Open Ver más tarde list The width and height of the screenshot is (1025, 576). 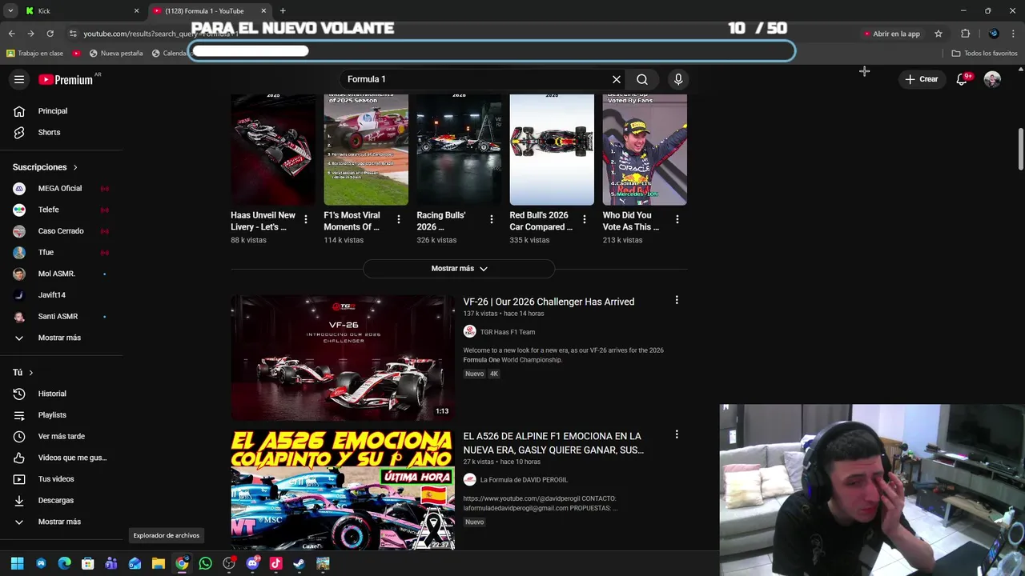click(x=61, y=436)
